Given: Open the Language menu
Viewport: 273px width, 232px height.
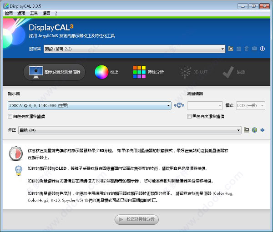Looking at the screenshot, I should (46, 13).
